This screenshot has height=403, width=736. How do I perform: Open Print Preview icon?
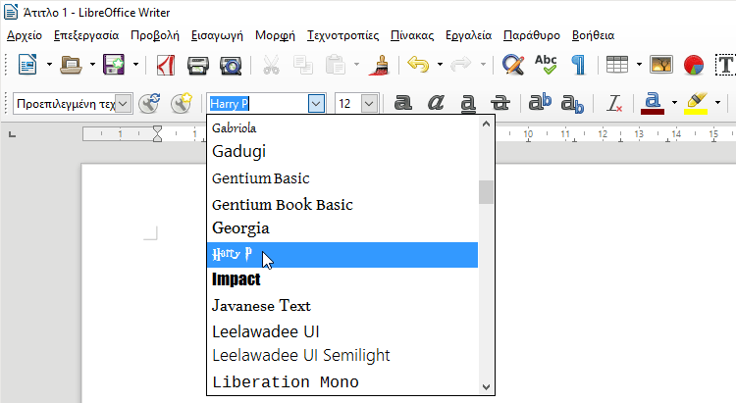(231, 66)
